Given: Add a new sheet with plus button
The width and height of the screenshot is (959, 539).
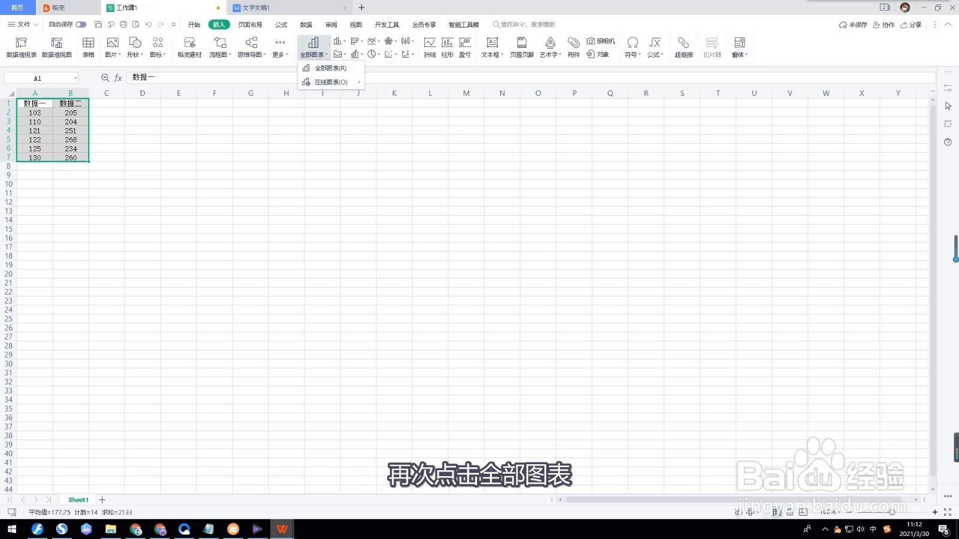Looking at the screenshot, I should pos(102,499).
